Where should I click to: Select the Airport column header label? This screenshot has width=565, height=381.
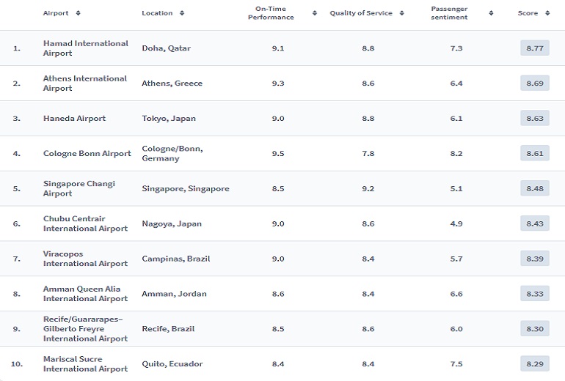pyautogui.click(x=56, y=13)
